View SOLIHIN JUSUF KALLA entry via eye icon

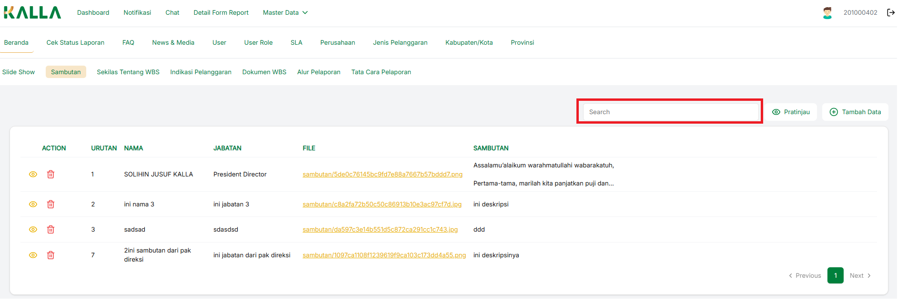pos(33,175)
